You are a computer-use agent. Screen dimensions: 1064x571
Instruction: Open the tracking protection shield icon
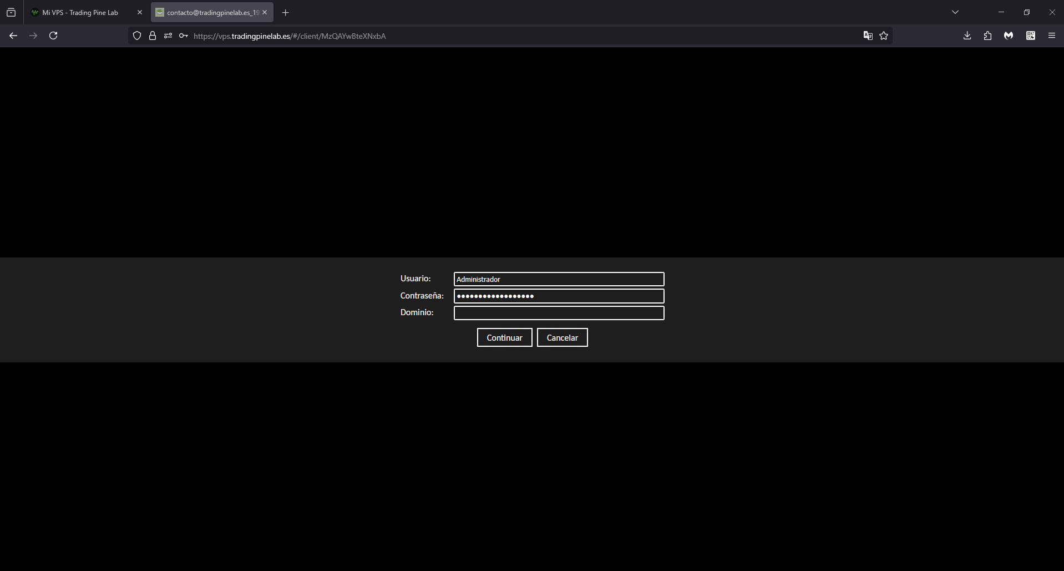137,36
